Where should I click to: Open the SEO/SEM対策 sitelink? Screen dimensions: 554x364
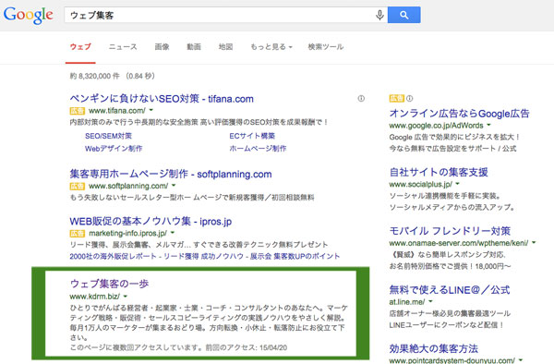coord(108,136)
